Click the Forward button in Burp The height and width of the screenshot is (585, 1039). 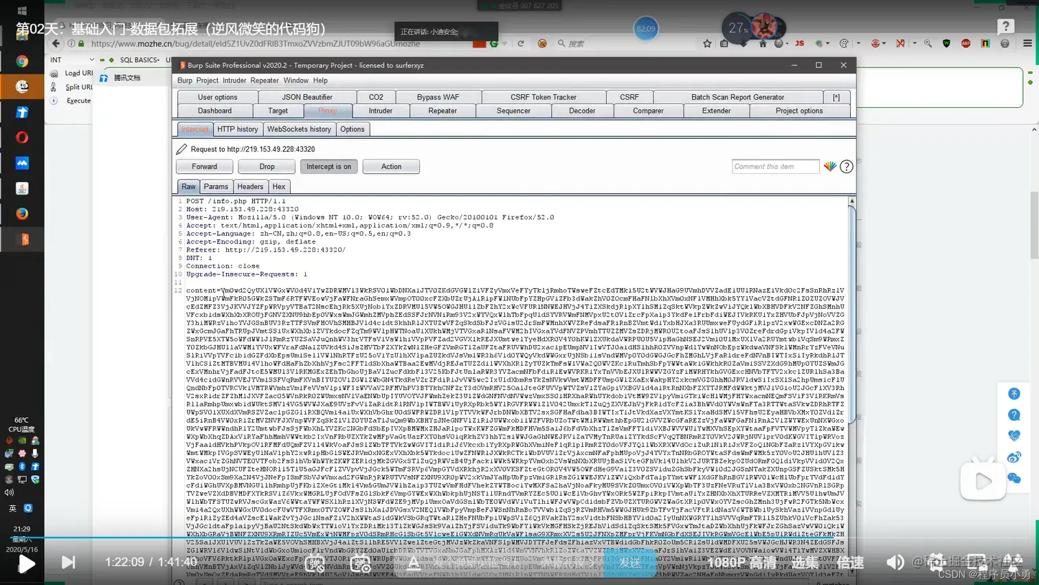[x=204, y=166]
